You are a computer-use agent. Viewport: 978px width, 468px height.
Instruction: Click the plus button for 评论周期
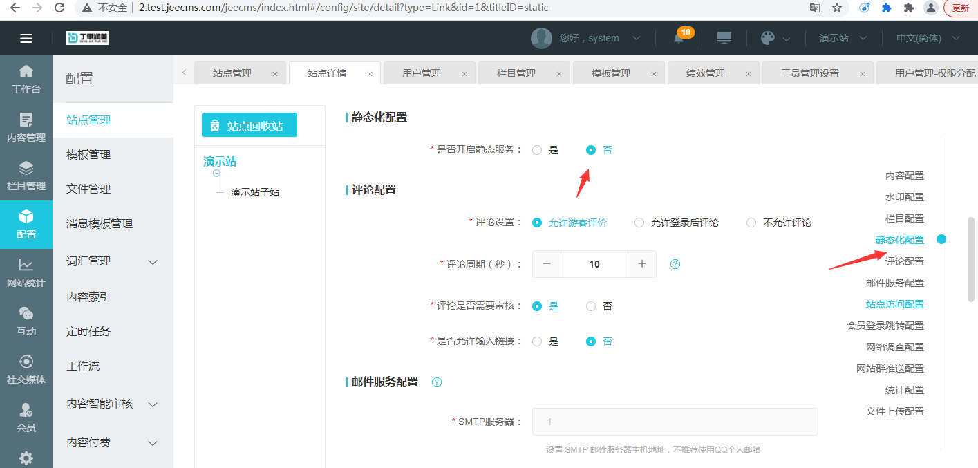tap(641, 263)
